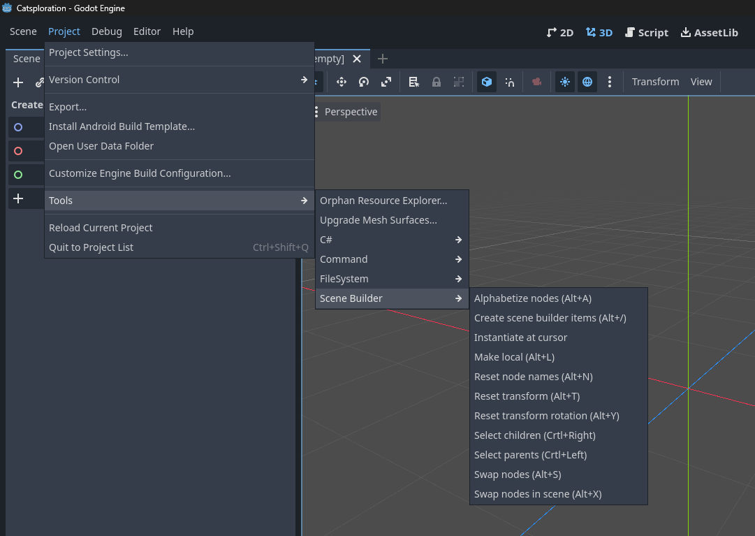Expand the Tools submenu

click(x=179, y=201)
